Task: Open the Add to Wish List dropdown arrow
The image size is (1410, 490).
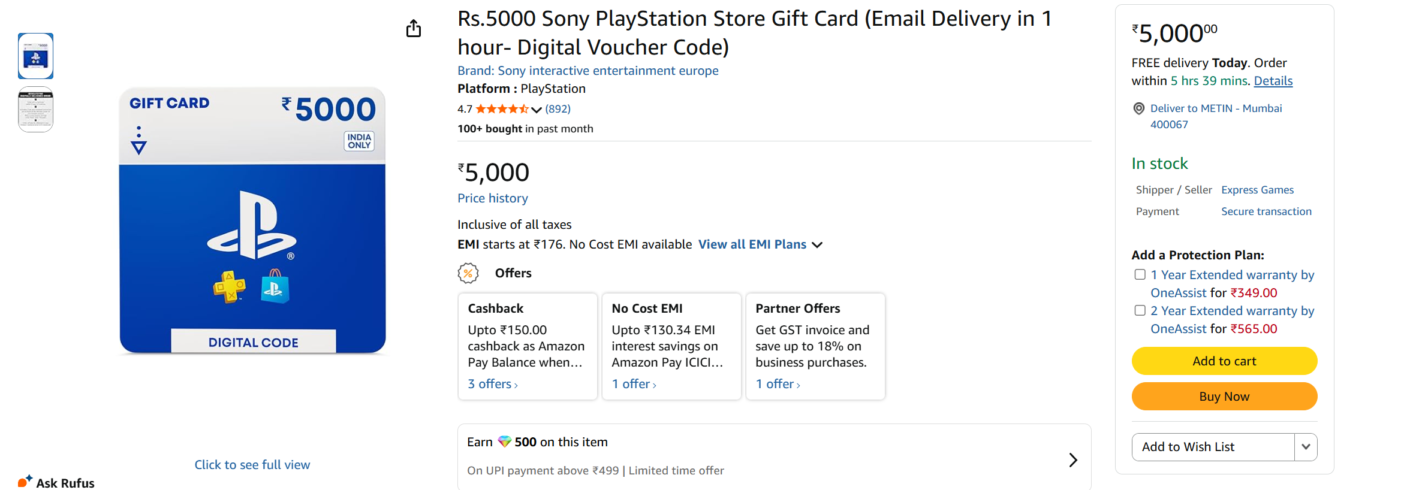Action: pyautogui.click(x=1306, y=447)
